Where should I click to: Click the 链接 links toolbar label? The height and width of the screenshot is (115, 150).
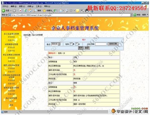coord(144,15)
